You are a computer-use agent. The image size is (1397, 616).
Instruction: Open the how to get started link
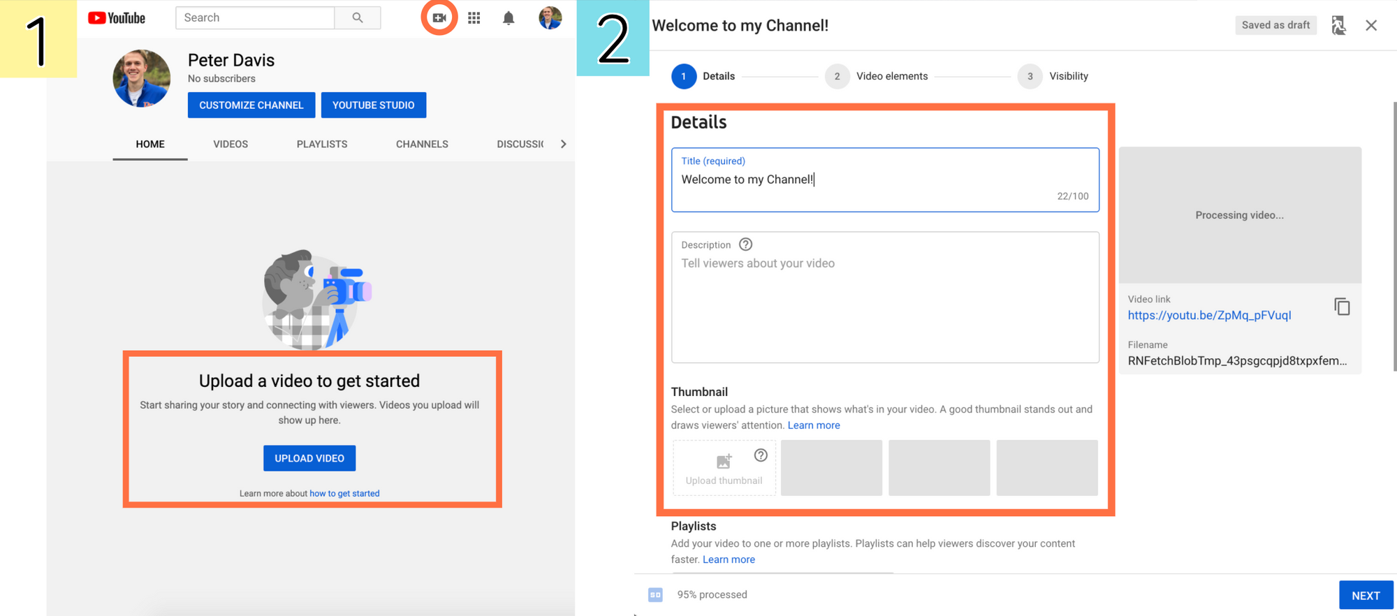pyautogui.click(x=344, y=493)
